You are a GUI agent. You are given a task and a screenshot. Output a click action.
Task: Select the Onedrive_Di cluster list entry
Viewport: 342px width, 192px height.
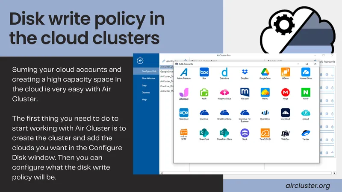(167, 86)
